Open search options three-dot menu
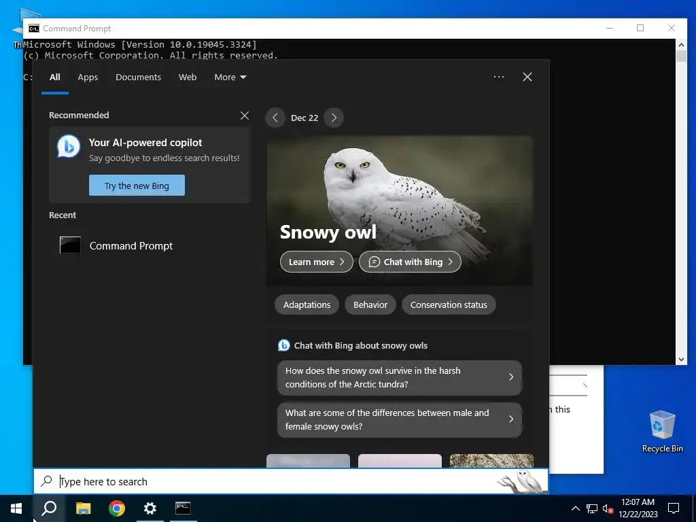Screen dimensions: 696x522 click(x=499, y=77)
